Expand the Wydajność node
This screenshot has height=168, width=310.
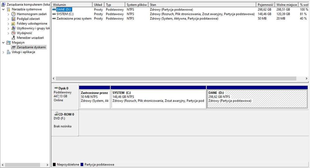coord(8,33)
